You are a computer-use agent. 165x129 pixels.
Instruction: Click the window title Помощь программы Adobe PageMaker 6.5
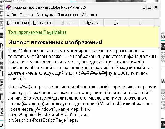[49, 8]
